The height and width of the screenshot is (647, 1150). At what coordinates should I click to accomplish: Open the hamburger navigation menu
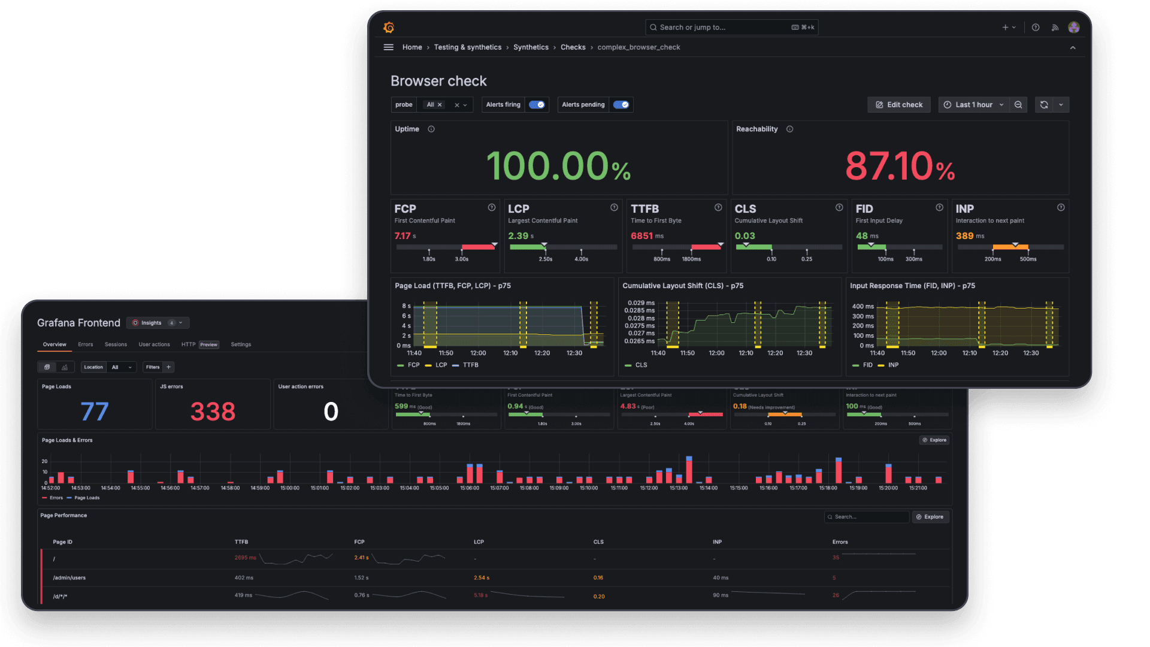pos(389,47)
